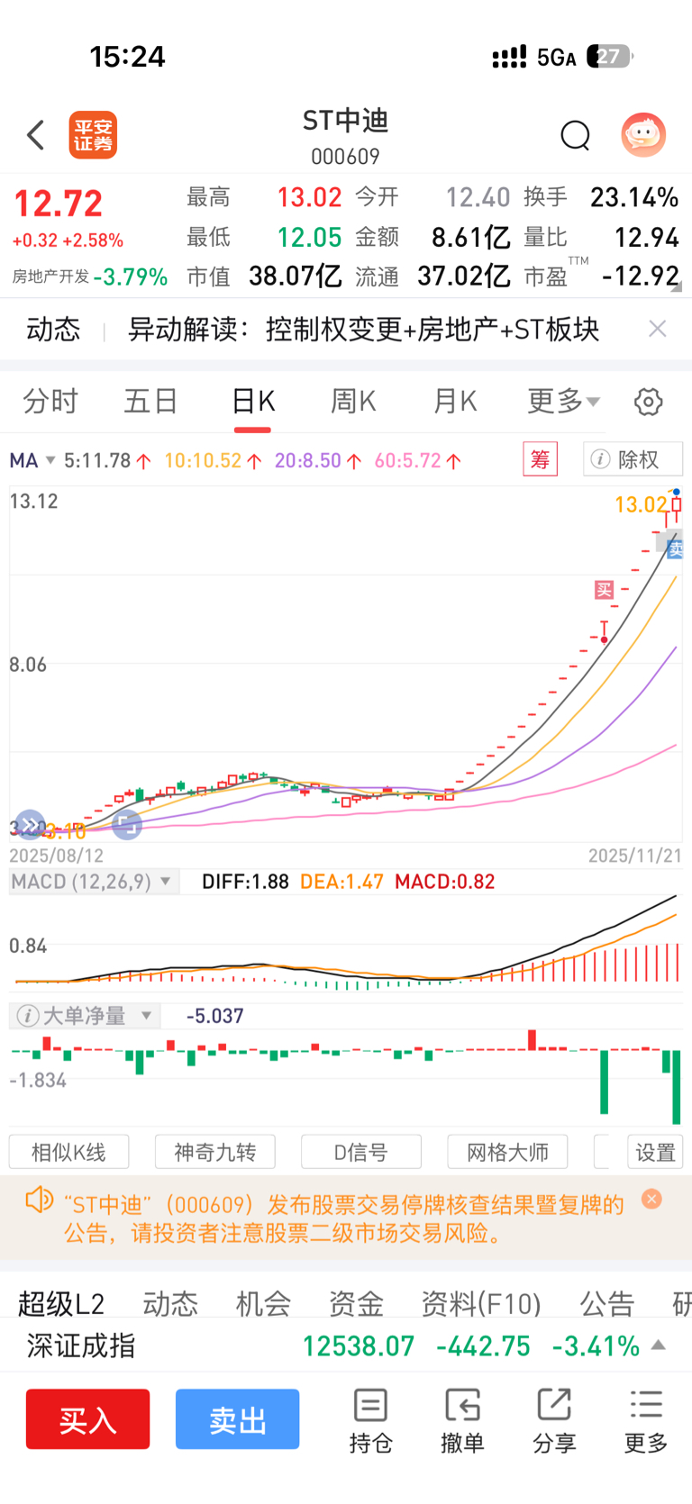Tap the 房地产开发 sector link
This screenshot has height=1504, width=692.
pos(50,276)
